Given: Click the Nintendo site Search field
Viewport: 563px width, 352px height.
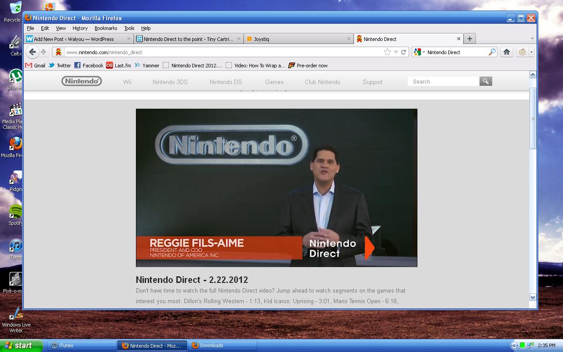Looking at the screenshot, I should (443, 81).
